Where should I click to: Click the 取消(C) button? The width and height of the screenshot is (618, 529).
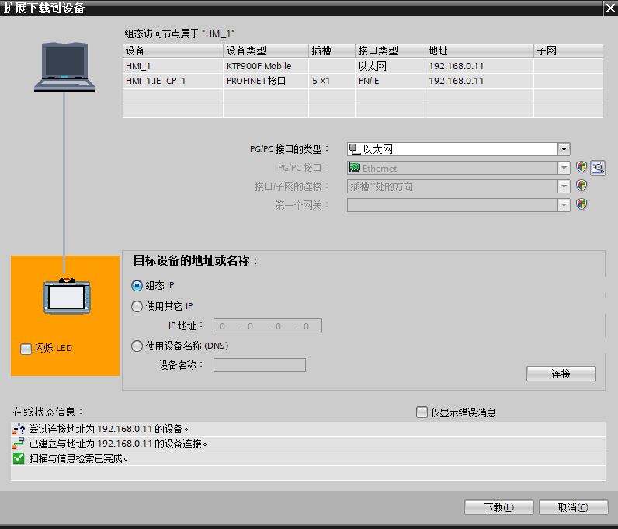[573, 507]
